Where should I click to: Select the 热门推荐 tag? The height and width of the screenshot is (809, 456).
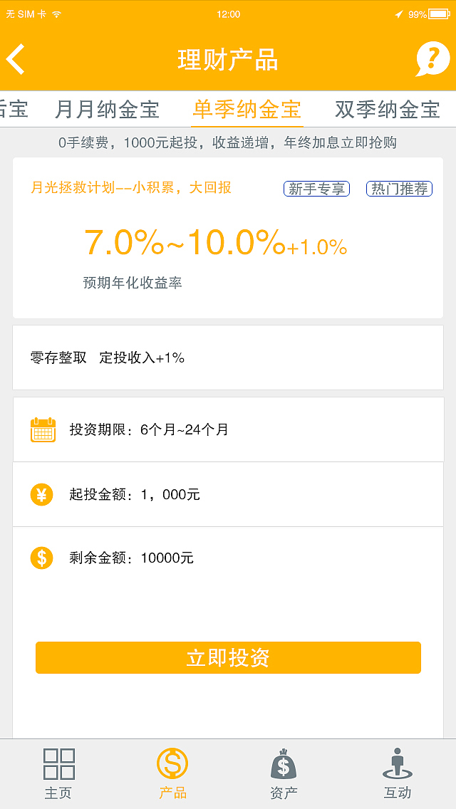coord(398,188)
